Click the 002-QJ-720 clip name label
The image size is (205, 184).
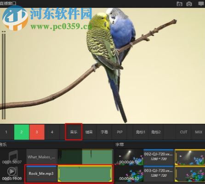click(159, 154)
